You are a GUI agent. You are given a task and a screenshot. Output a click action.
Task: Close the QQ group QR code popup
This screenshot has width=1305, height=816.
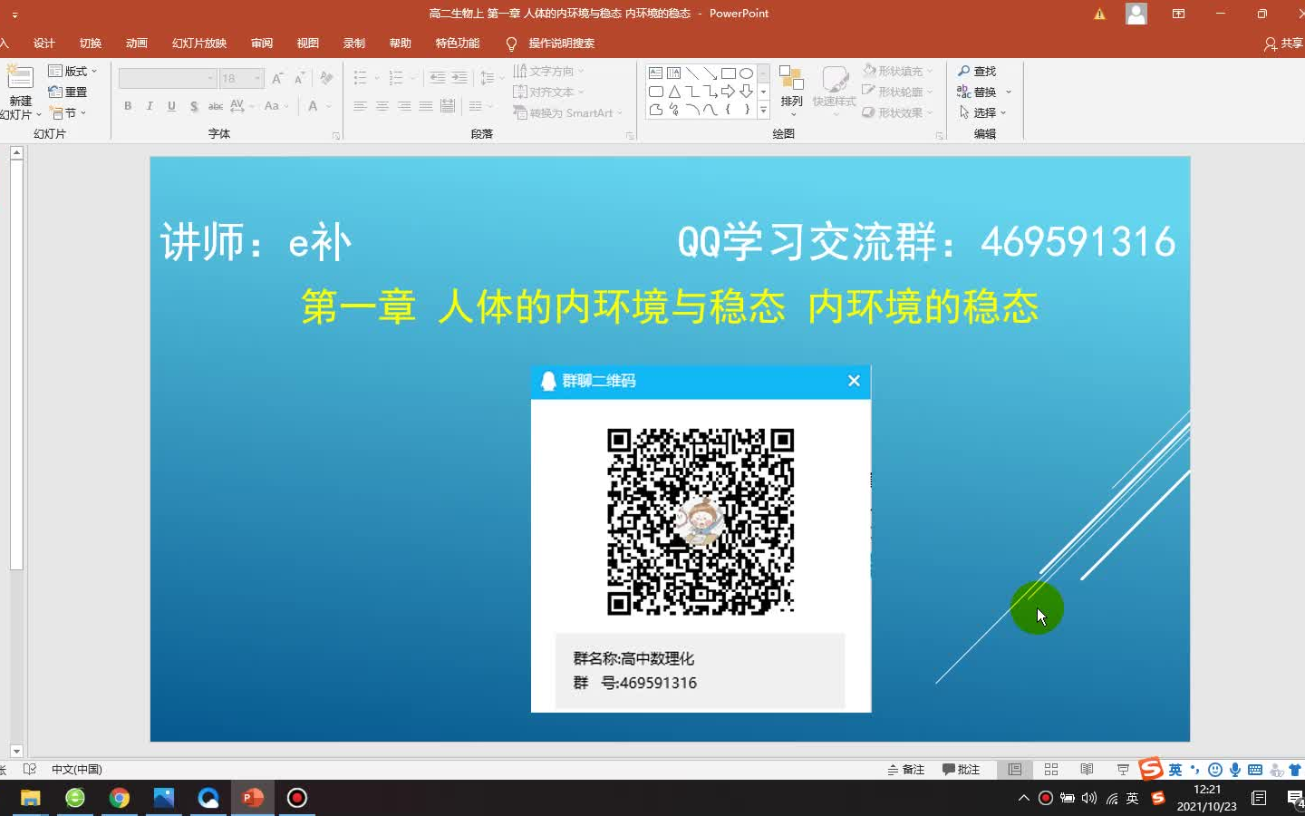point(854,381)
